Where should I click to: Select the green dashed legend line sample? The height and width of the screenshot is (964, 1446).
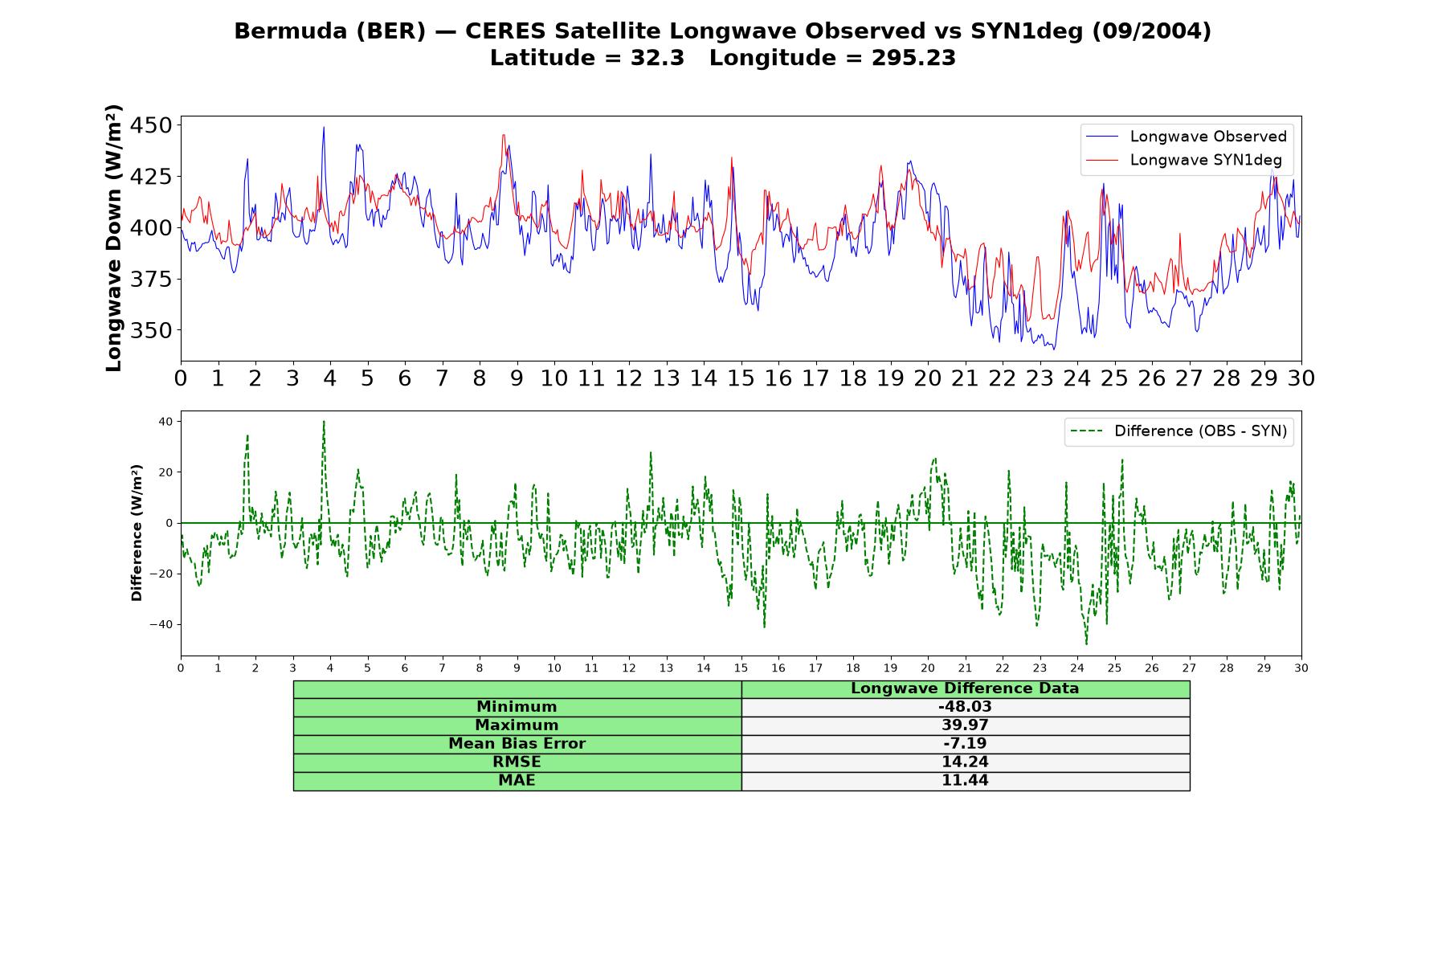[1086, 432]
